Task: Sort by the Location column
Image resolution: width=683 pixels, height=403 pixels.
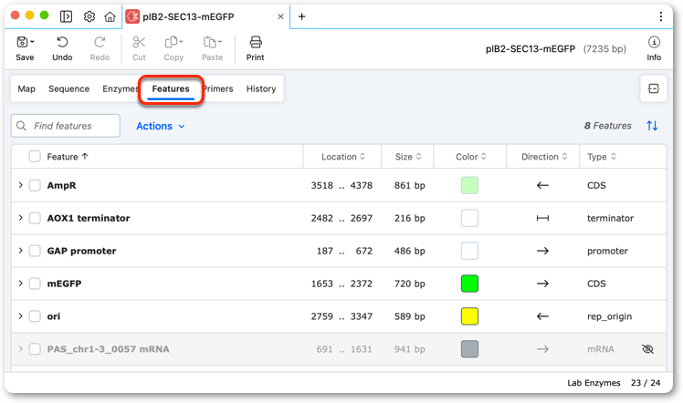Action: point(343,157)
